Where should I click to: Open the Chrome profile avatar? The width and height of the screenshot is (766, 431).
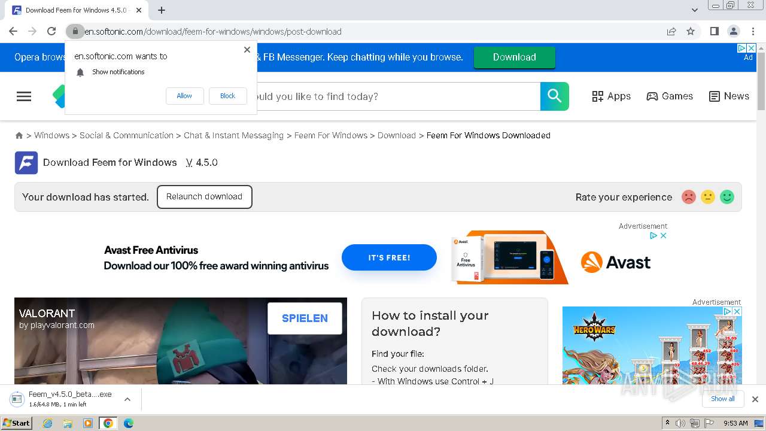tap(733, 31)
